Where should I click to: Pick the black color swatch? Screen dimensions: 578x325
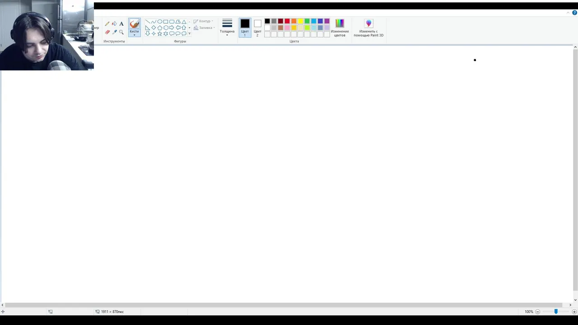[x=267, y=21]
